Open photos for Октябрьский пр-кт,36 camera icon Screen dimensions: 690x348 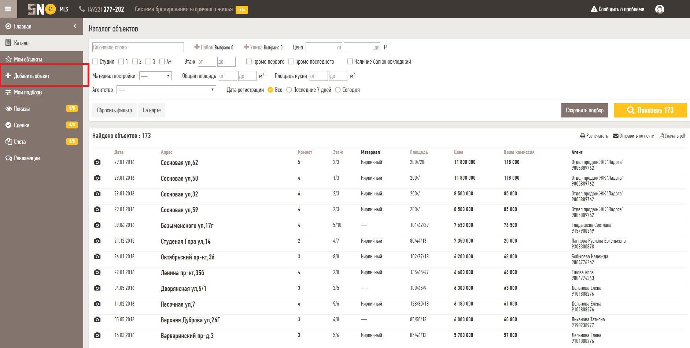97,257
